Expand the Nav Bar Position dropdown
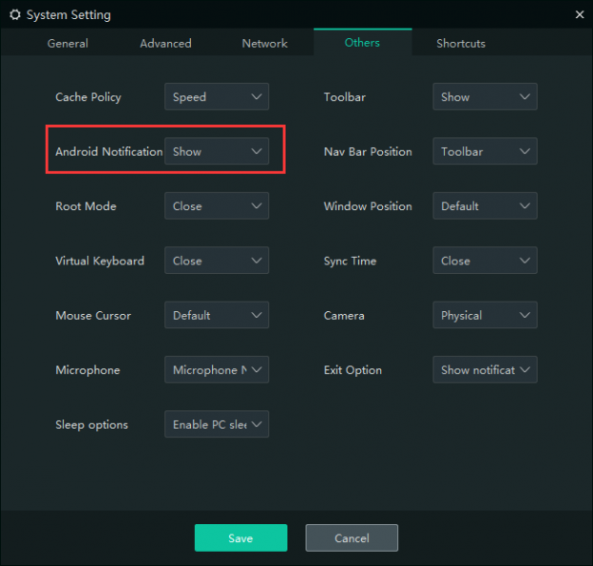Image resolution: width=593 pixels, height=566 pixels. 485,151
